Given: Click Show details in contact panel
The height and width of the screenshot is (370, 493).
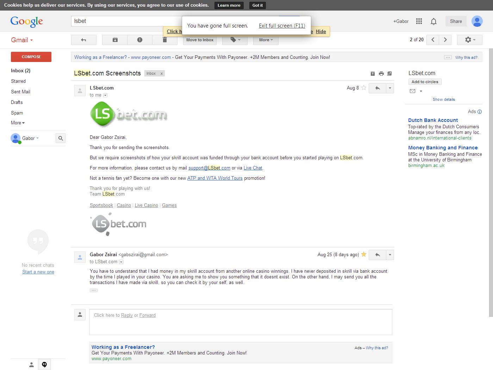Looking at the screenshot, I should click(444, 99).
